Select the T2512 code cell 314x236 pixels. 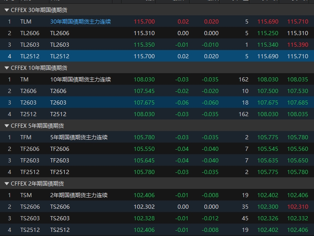tap(29, 114)
